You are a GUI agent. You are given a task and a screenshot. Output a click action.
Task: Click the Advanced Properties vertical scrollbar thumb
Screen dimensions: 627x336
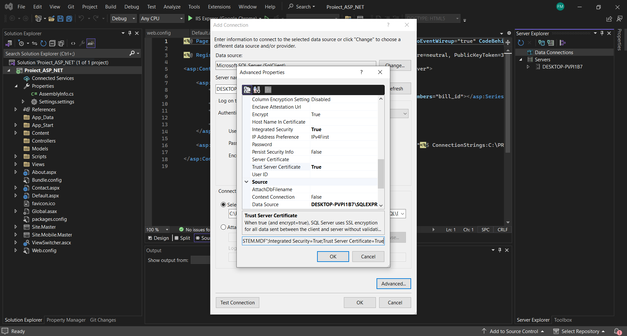[x=381, y=174]
